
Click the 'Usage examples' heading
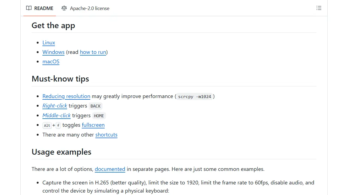[61, 152]
